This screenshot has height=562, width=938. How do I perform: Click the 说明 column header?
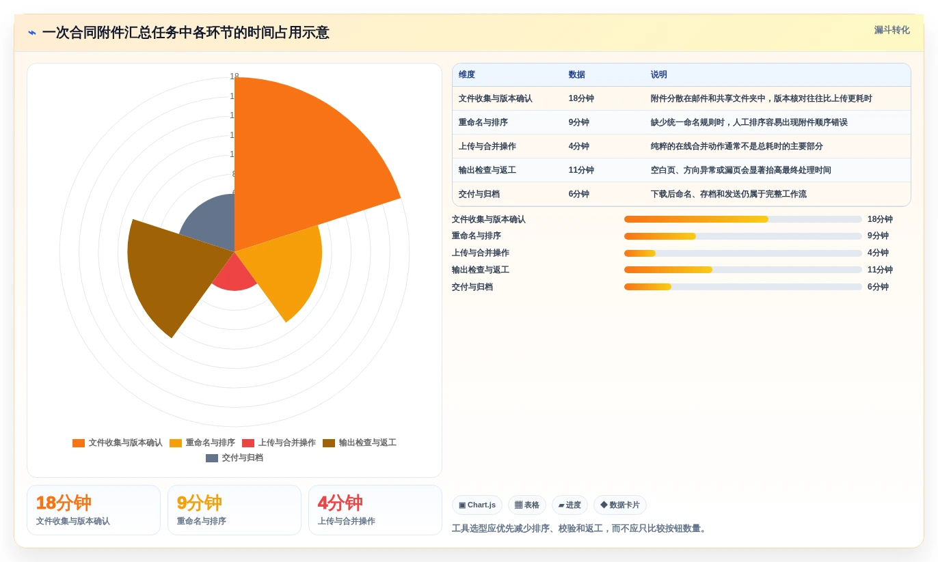[x=659, y=75]
